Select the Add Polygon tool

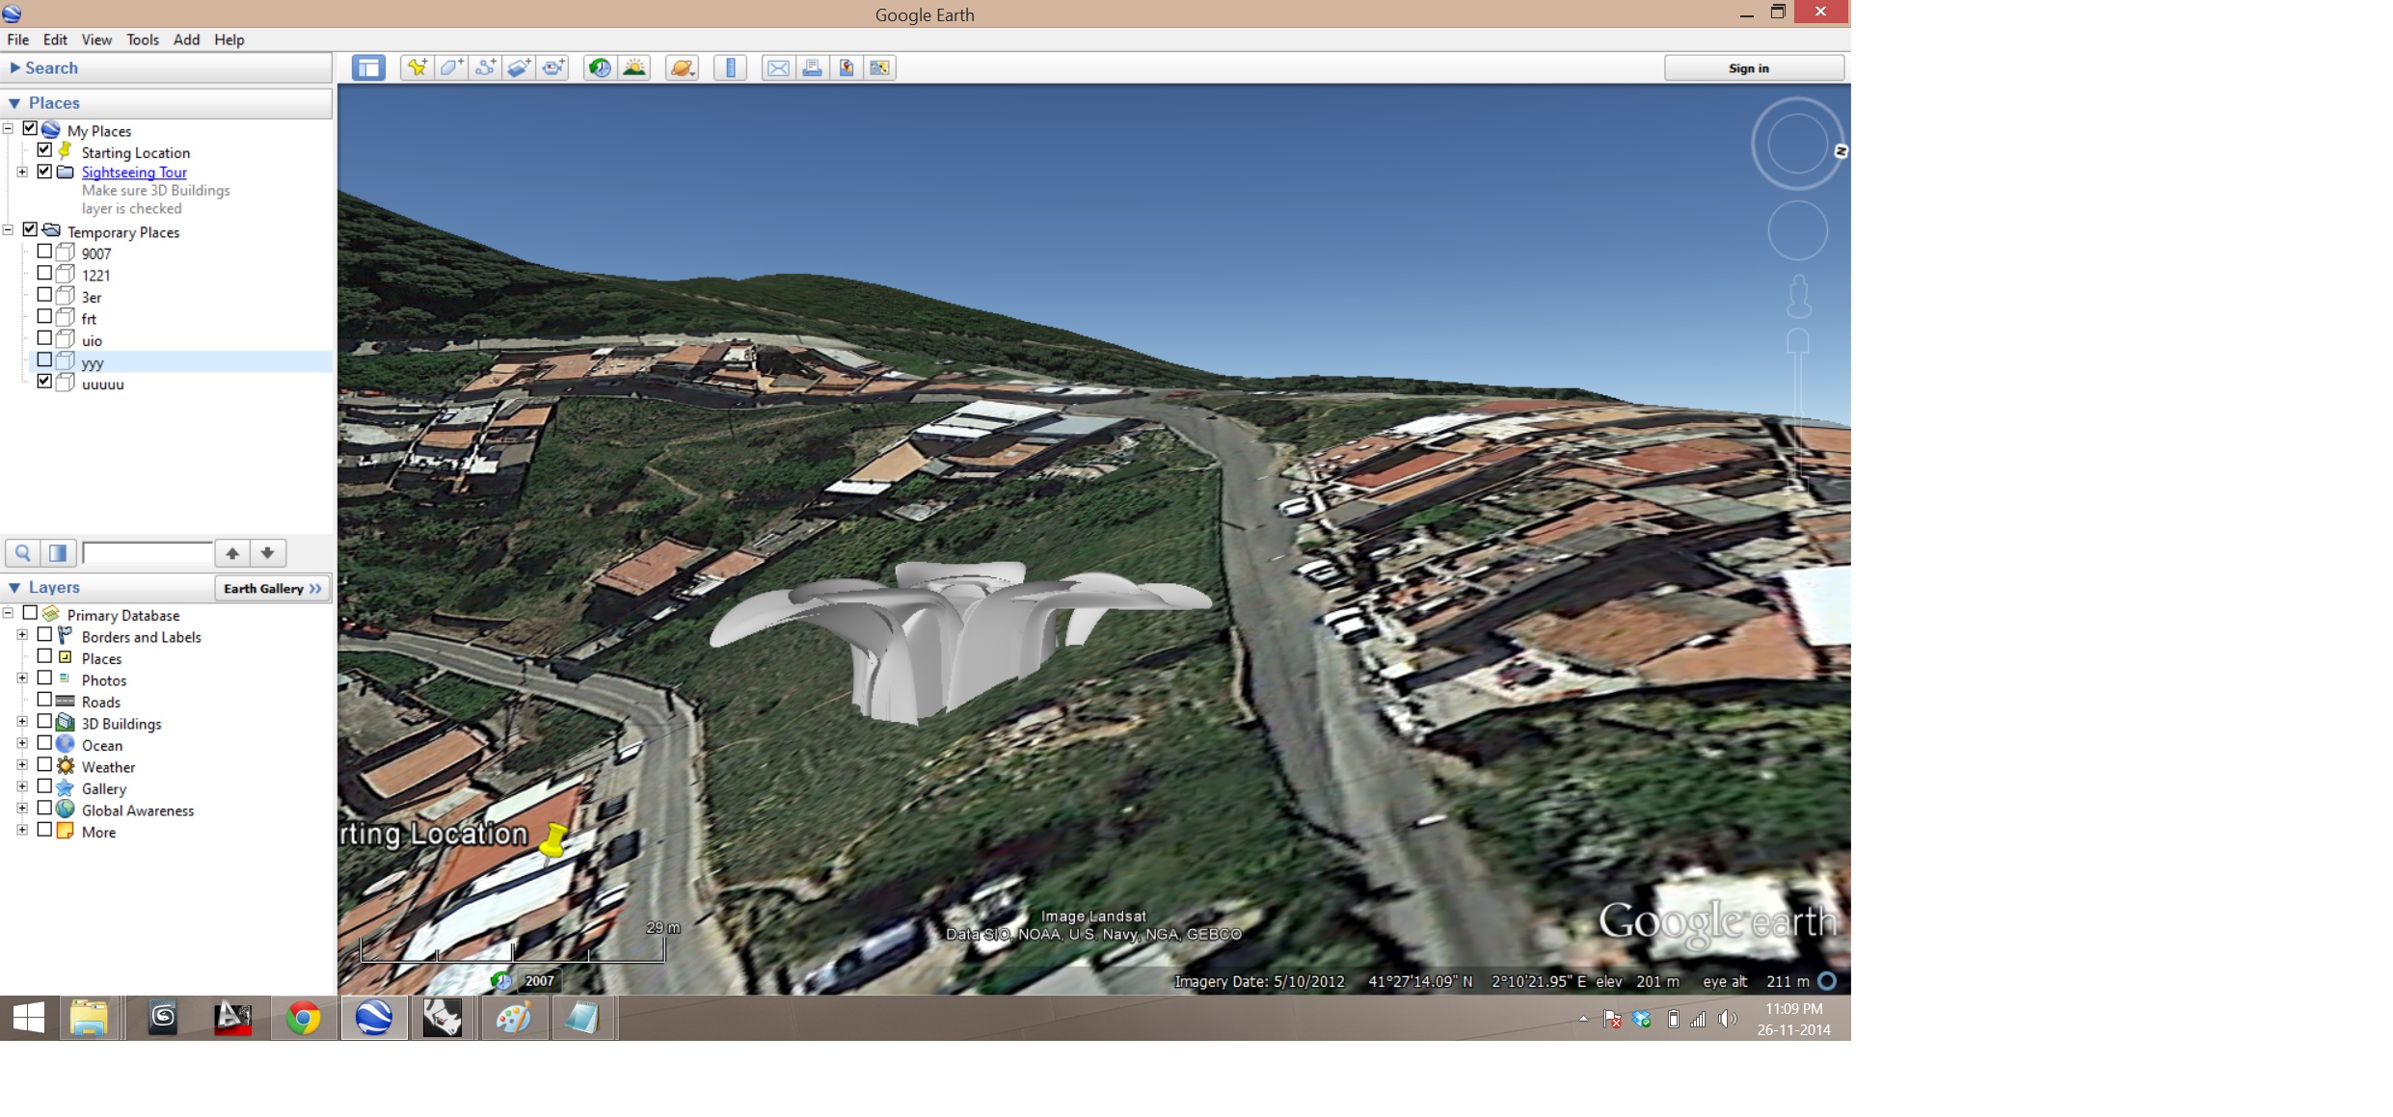451,67
